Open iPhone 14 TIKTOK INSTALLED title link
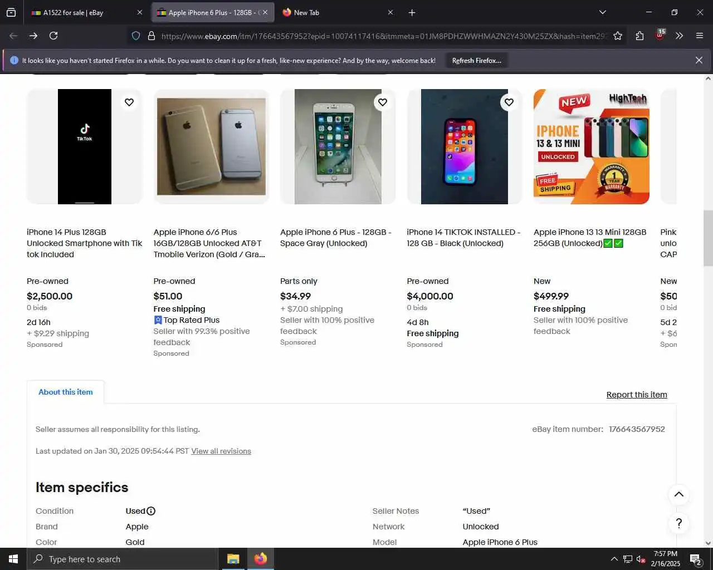 pos(463,238)
